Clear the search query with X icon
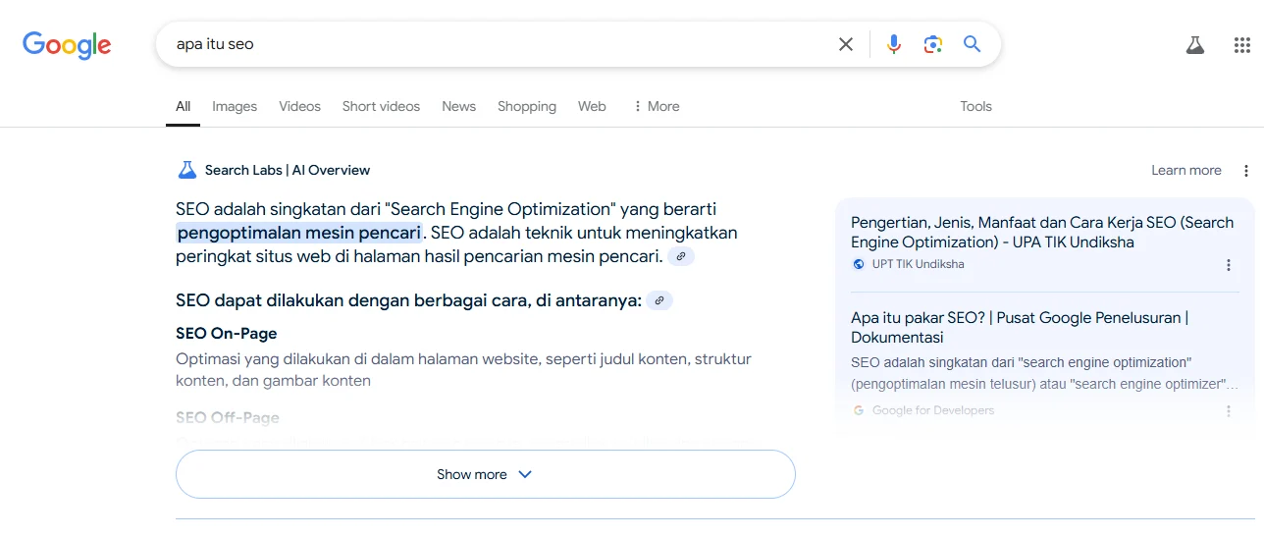Viewport: 1264px width, 537px height. [846, 44]
